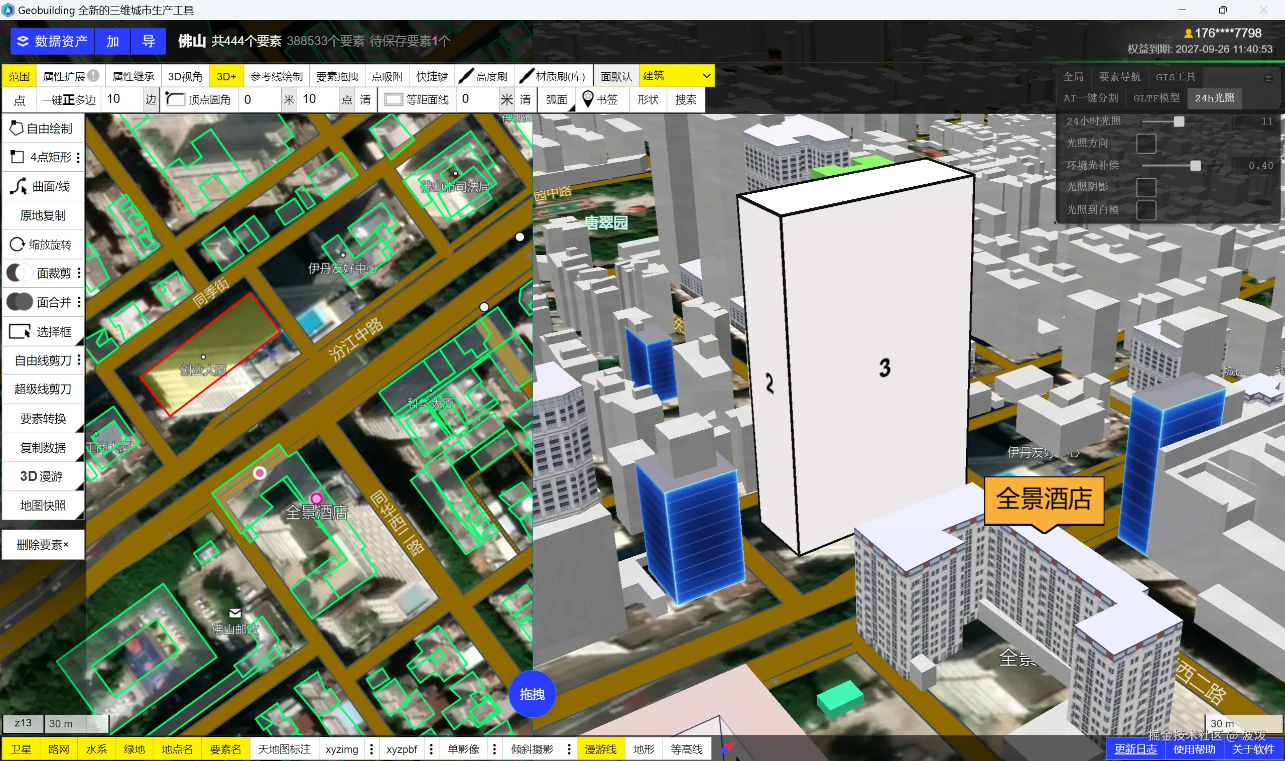Enable the light direction checkbox
Viewport: 1285px width, 761px height.
pos(1145,144)
